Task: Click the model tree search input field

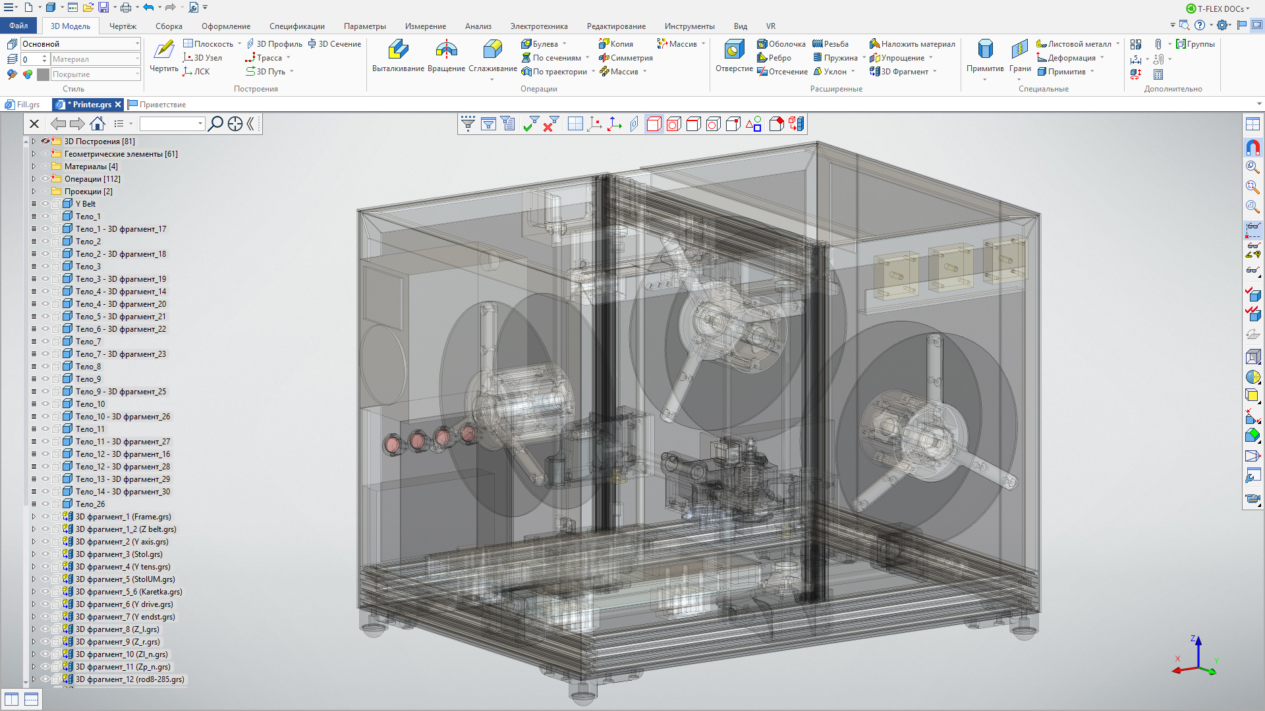Action: tap(172, 124)
